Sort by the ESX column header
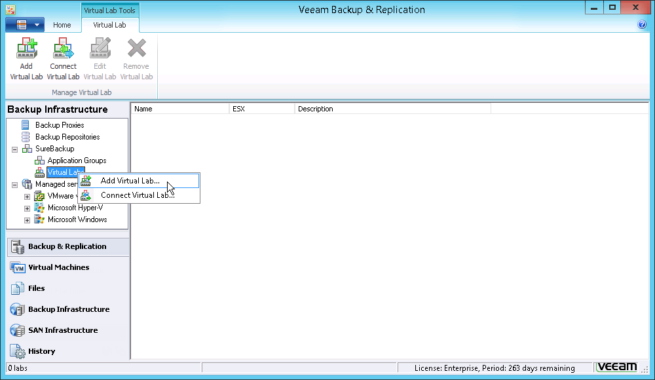This screenshot has height=380, width=655. click(x=262, y=109)
